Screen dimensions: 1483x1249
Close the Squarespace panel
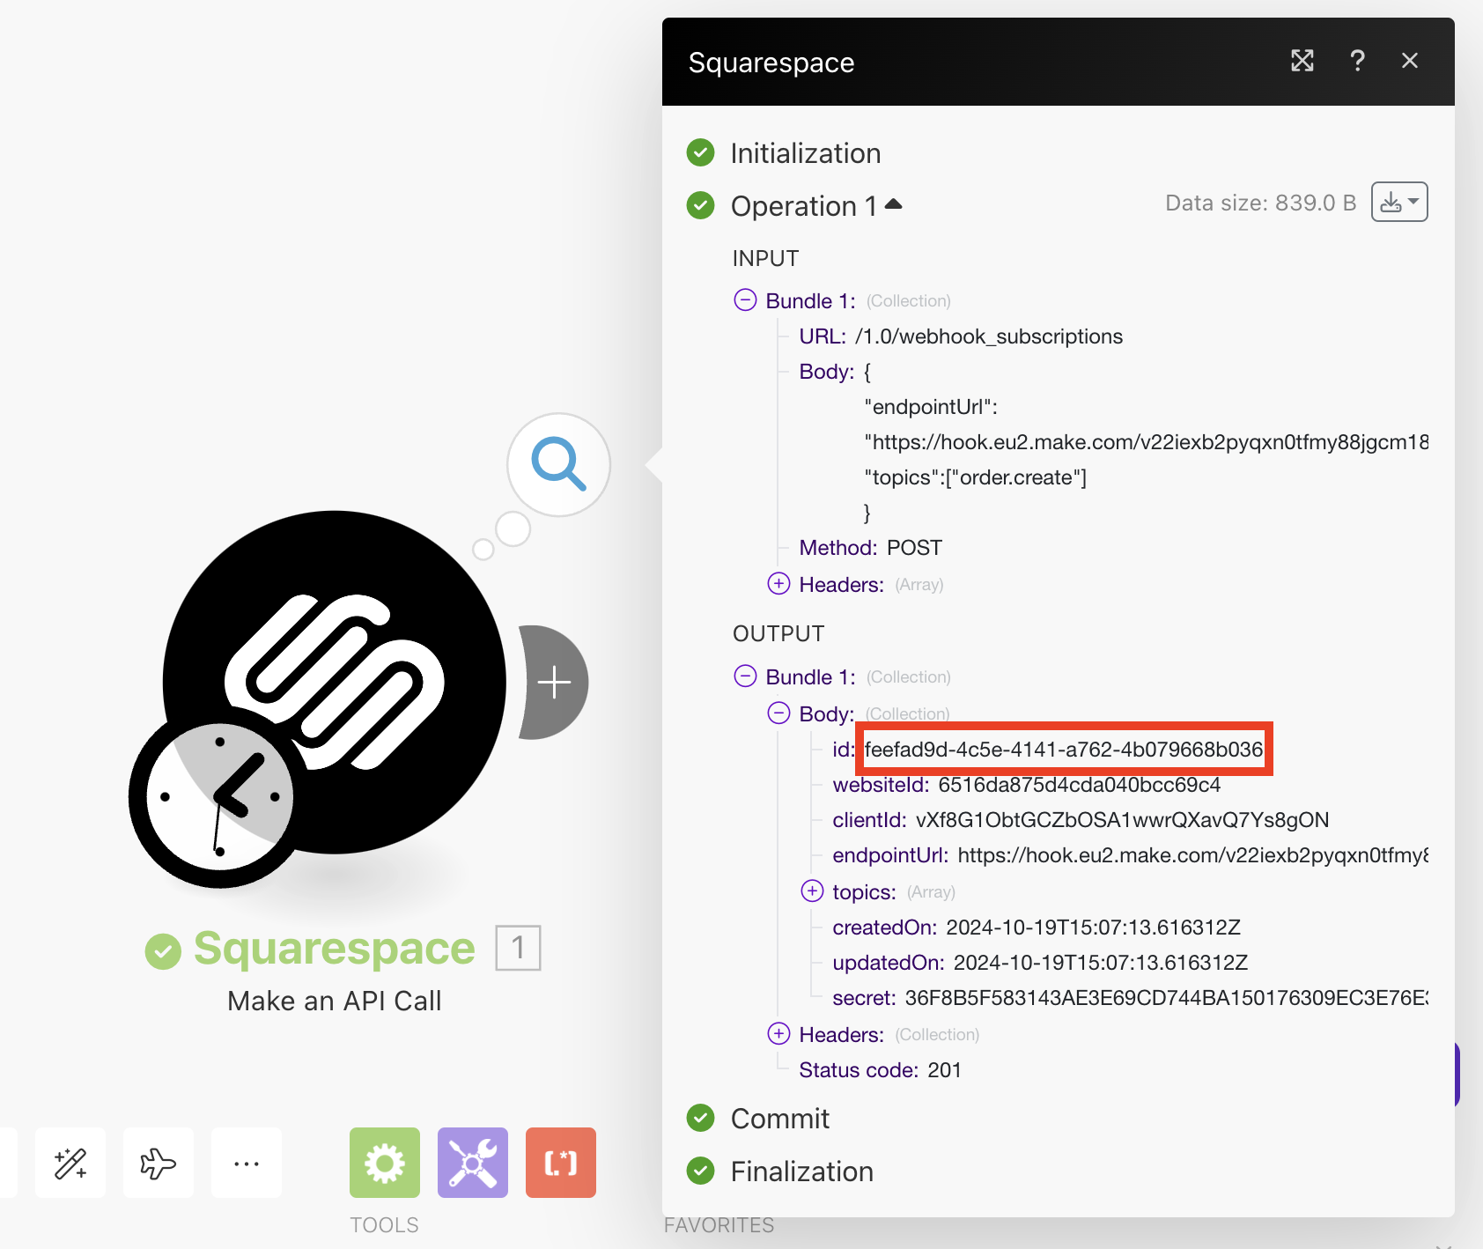click(x=1410, y=61)
